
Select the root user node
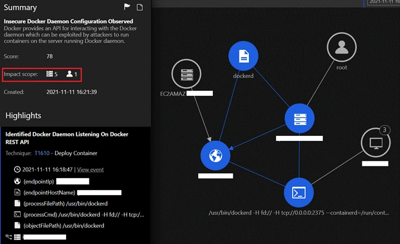(341, 48)
